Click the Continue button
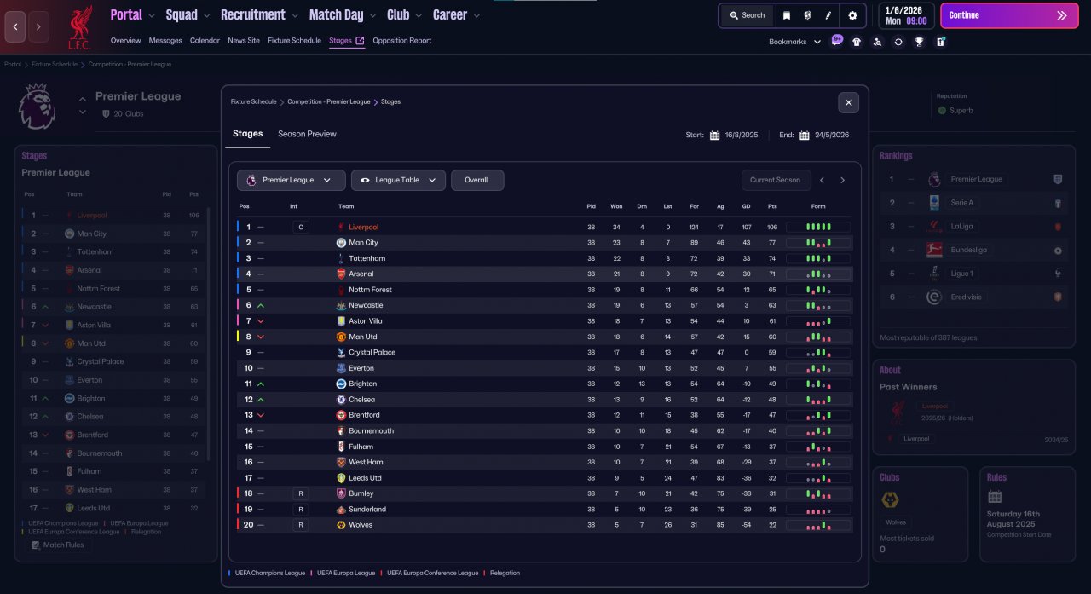This screenshot has width=1091, height=594. click(x=1008, y=15)
